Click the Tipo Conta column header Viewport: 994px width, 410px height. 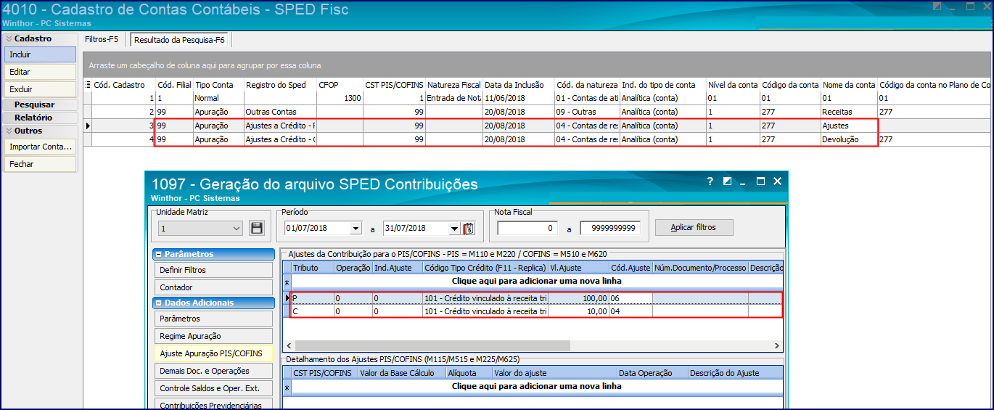click(218, 85)
